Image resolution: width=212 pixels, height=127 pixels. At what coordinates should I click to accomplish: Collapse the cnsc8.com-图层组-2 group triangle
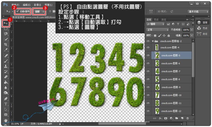pos(153,41)
